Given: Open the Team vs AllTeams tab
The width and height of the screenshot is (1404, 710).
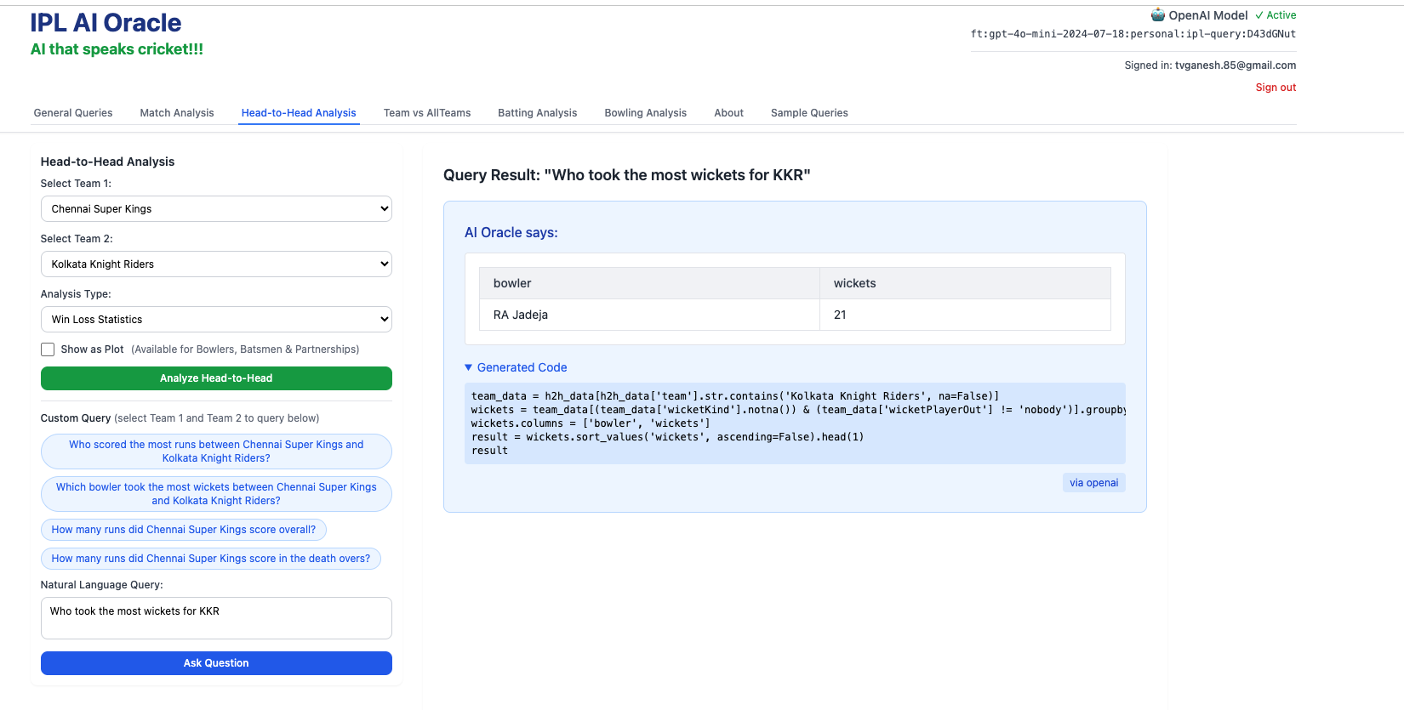Looking at the screenshot, I should tap(426, 113).
